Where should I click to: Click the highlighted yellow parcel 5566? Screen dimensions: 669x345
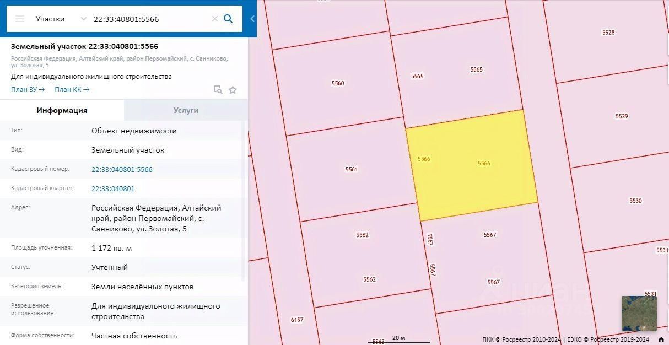472,165
